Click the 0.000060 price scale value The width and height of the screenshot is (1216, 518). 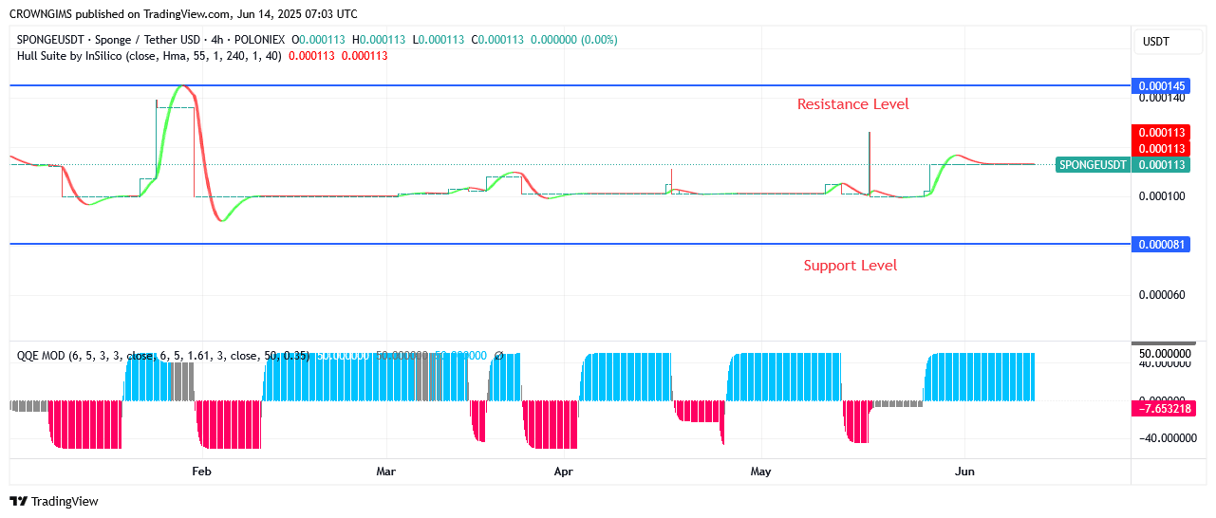[1162, 295]
